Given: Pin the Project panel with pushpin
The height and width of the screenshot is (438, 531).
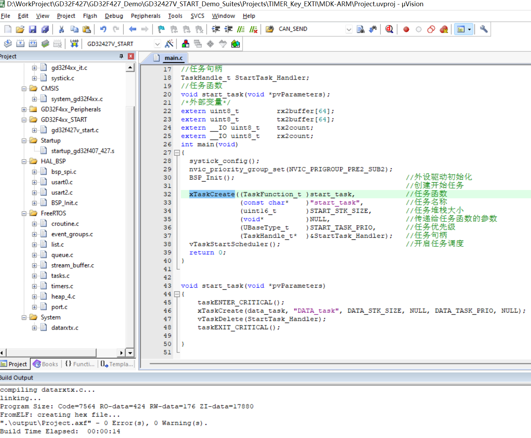Looking at the screenshot, I should (121, 56).
